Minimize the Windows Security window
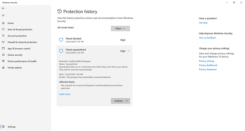 click(227, 3)
